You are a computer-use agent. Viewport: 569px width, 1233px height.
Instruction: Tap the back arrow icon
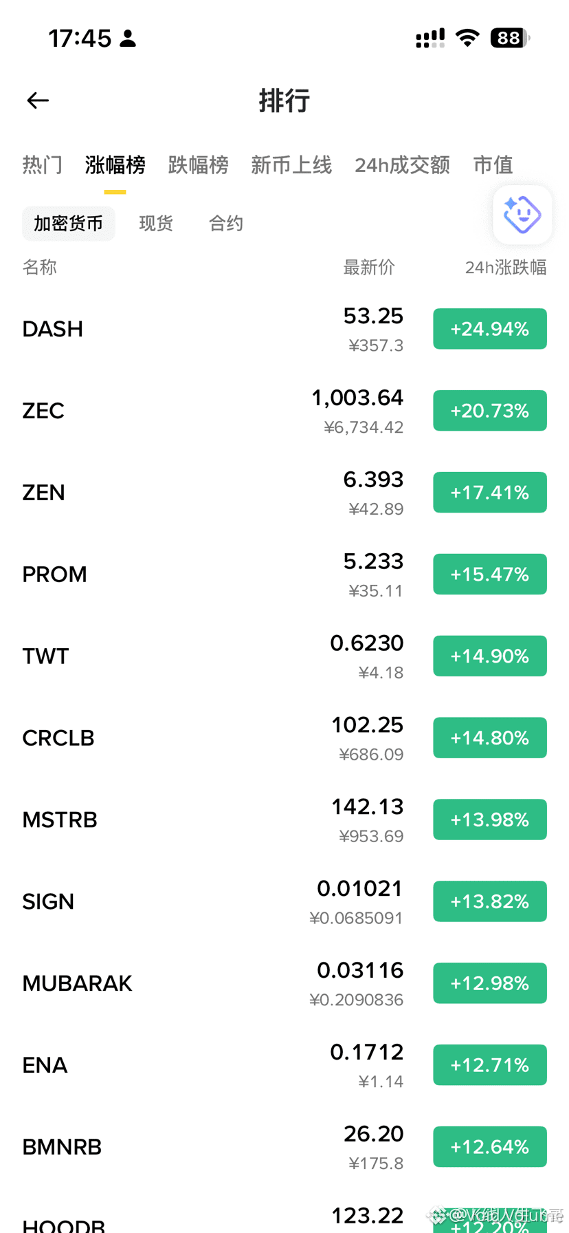(x=38, y=100)
